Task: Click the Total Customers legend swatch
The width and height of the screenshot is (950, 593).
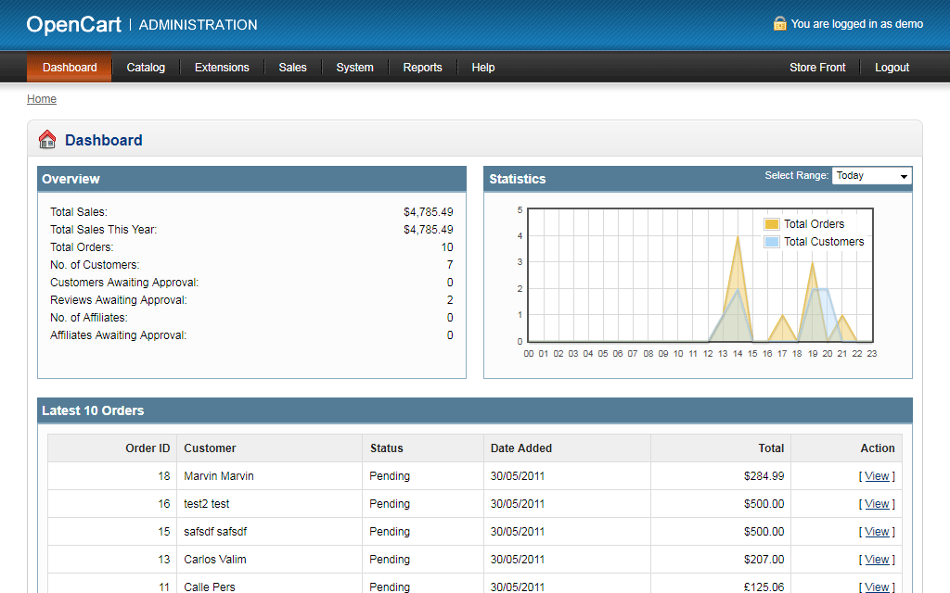Action: (772, 242)
